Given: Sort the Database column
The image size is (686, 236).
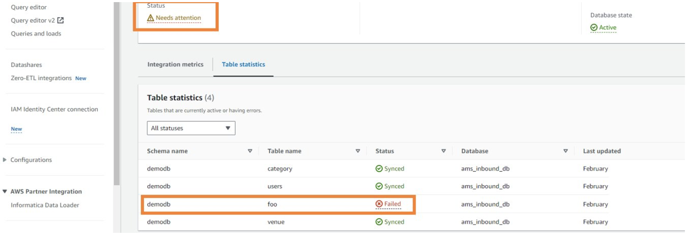Looking at the screenshot, I should (565, 151).
